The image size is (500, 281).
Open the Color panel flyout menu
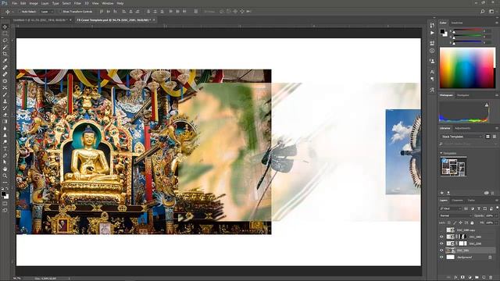click(497, 23)
